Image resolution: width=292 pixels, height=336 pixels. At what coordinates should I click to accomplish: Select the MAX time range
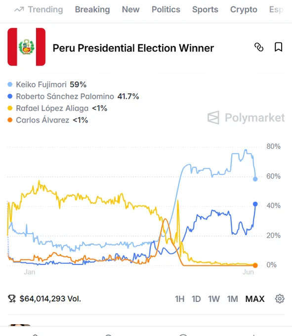(x=255, y=299)
